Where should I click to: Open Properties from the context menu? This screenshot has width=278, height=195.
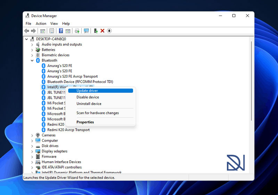[x=100, y=122]
